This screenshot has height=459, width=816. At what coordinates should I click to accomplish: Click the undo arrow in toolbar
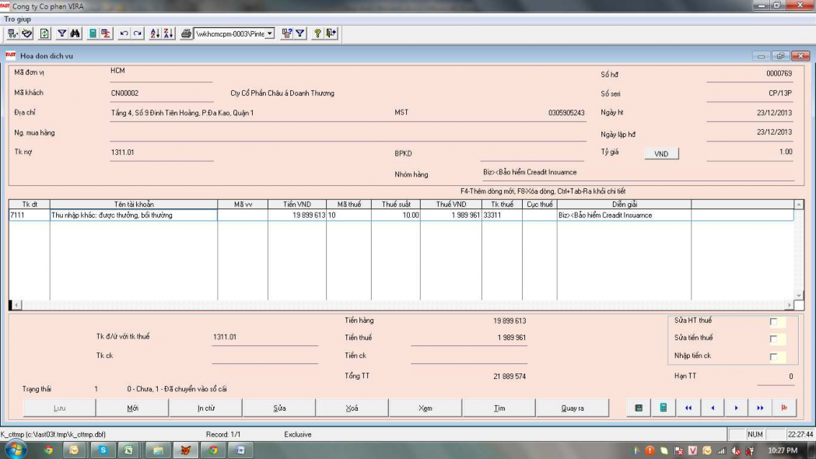tap(124, 33)
